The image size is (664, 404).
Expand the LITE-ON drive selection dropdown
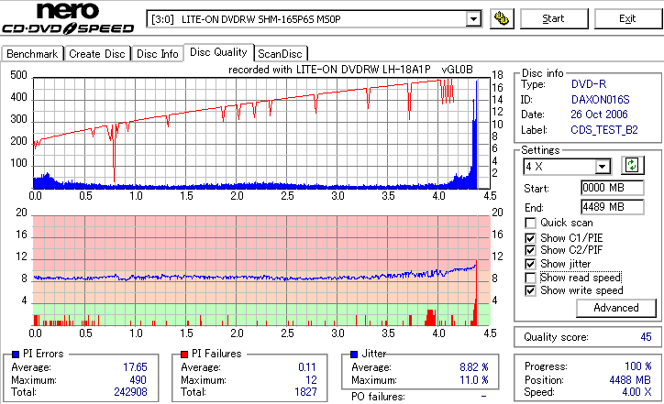[x=473, y=19]
